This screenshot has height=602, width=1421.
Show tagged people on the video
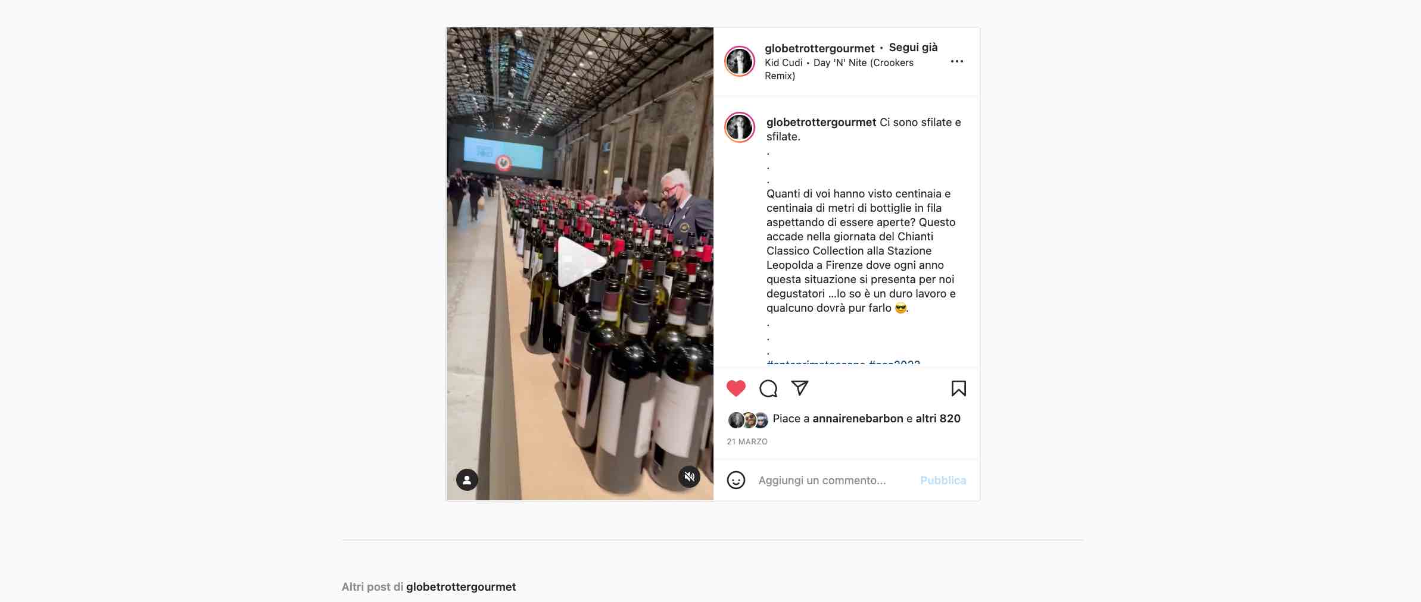467,479
